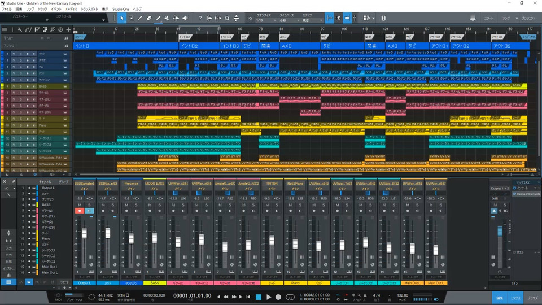This screenshot has width=542, height=305.
Task: Click the Stop button in the transport
Action: 258,297
